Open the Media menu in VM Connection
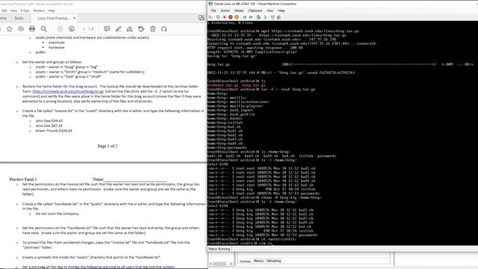Image resolution: width=478 pixels, height=269 pixels. coord(239,10)
